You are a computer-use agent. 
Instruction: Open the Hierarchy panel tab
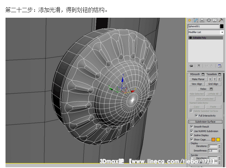(x=202, y=20)
